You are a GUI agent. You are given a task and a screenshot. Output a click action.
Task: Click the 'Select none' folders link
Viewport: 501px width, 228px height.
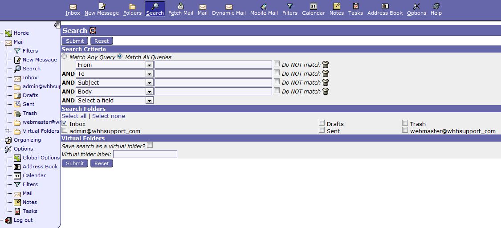point(109,116)
